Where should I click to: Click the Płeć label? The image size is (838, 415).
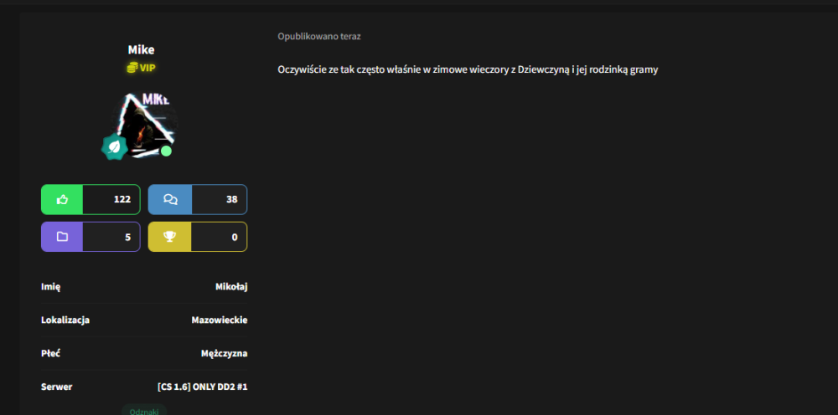pos(51,353)
